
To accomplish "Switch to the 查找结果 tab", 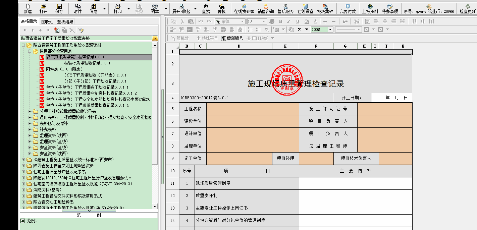I will 65,22.
